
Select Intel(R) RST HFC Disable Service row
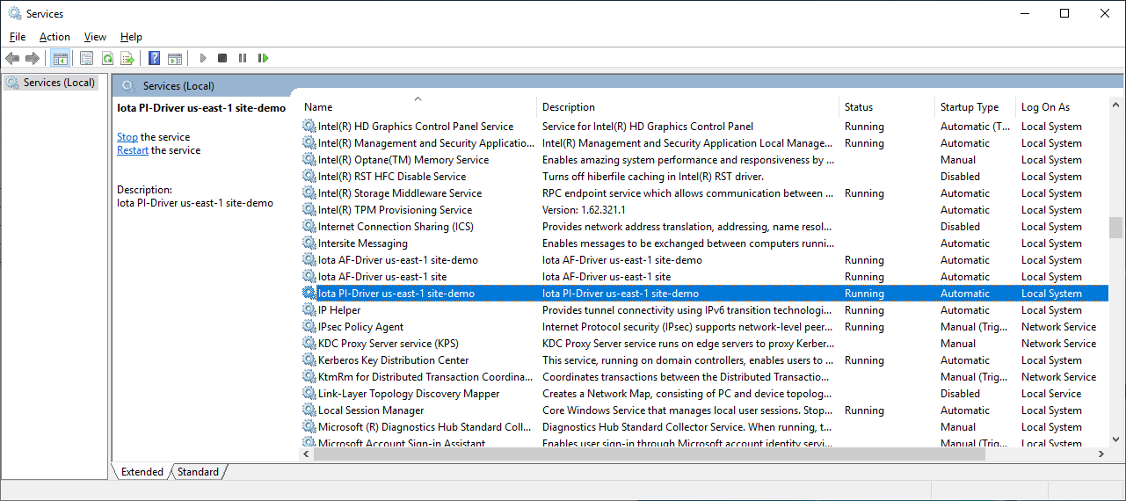click(704, 177)
